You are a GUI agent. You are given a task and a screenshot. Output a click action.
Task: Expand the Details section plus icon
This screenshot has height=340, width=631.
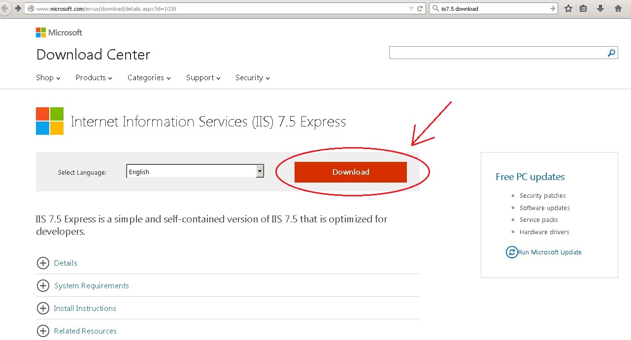point(43,263)
